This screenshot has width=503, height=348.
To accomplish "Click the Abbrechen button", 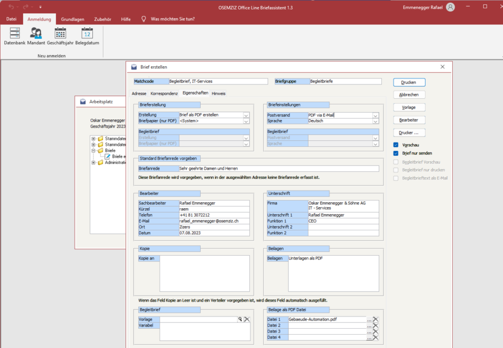I will [409, 94].
